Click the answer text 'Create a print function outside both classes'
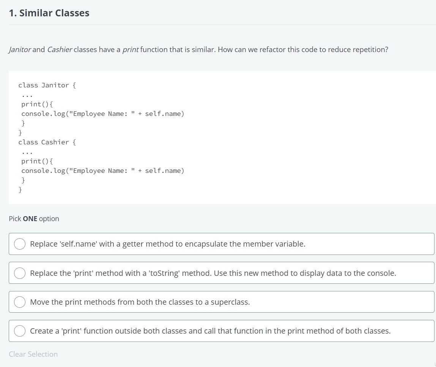Image resolution: width=436 pixels, height=367 pixels. (x=210, y=331)
